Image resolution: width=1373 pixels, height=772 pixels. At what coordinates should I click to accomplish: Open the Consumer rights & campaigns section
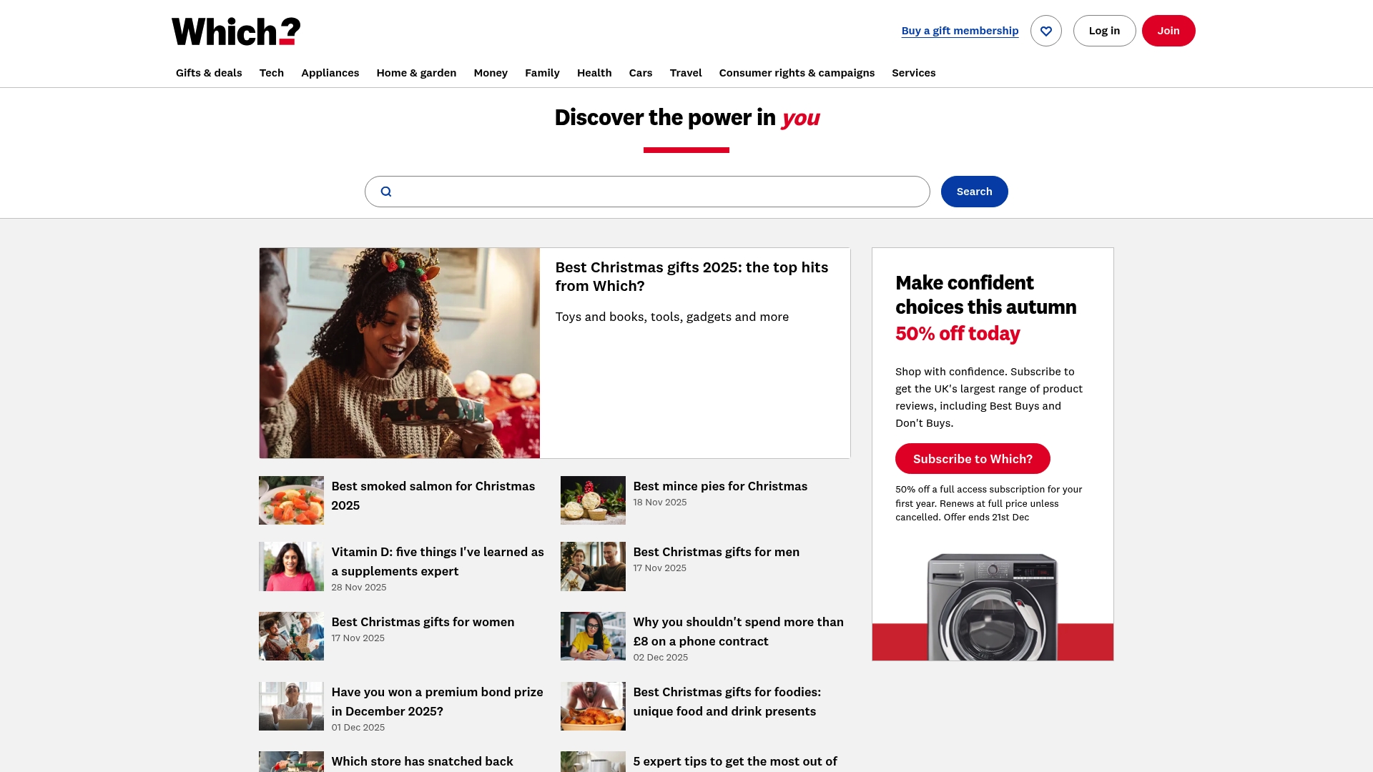tap(797, 72)
